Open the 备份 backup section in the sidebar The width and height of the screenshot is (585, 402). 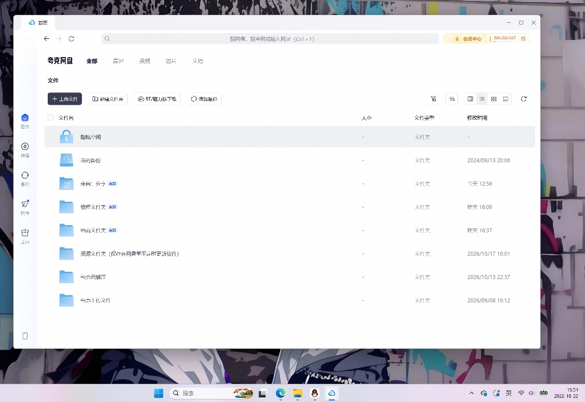(25, 179)
